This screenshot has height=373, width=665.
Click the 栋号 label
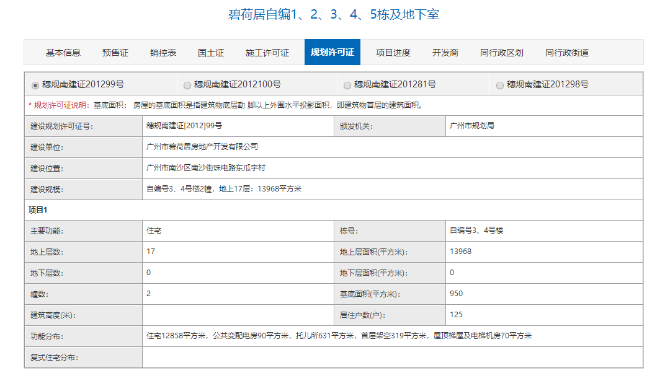(349, 231)
